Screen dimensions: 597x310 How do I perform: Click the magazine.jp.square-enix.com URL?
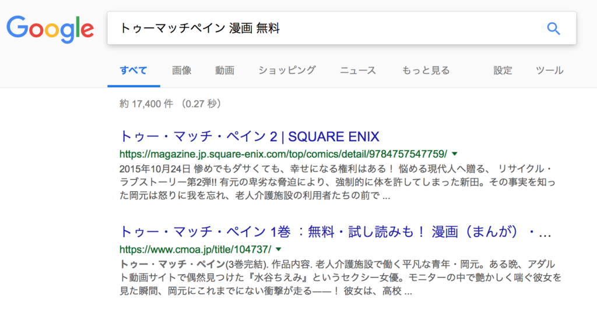coord(283,154)
